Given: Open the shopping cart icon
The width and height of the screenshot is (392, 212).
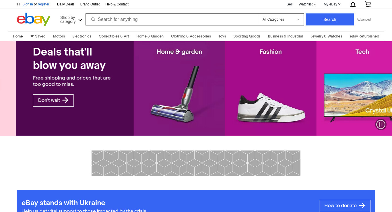Looking at the screenshot, I should click(x=368, y=4).
